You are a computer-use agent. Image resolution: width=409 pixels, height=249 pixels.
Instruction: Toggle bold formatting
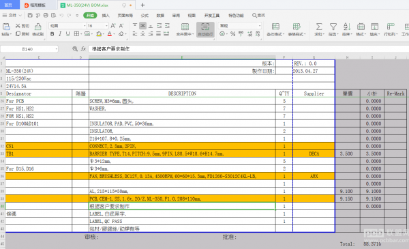[52, 34]
